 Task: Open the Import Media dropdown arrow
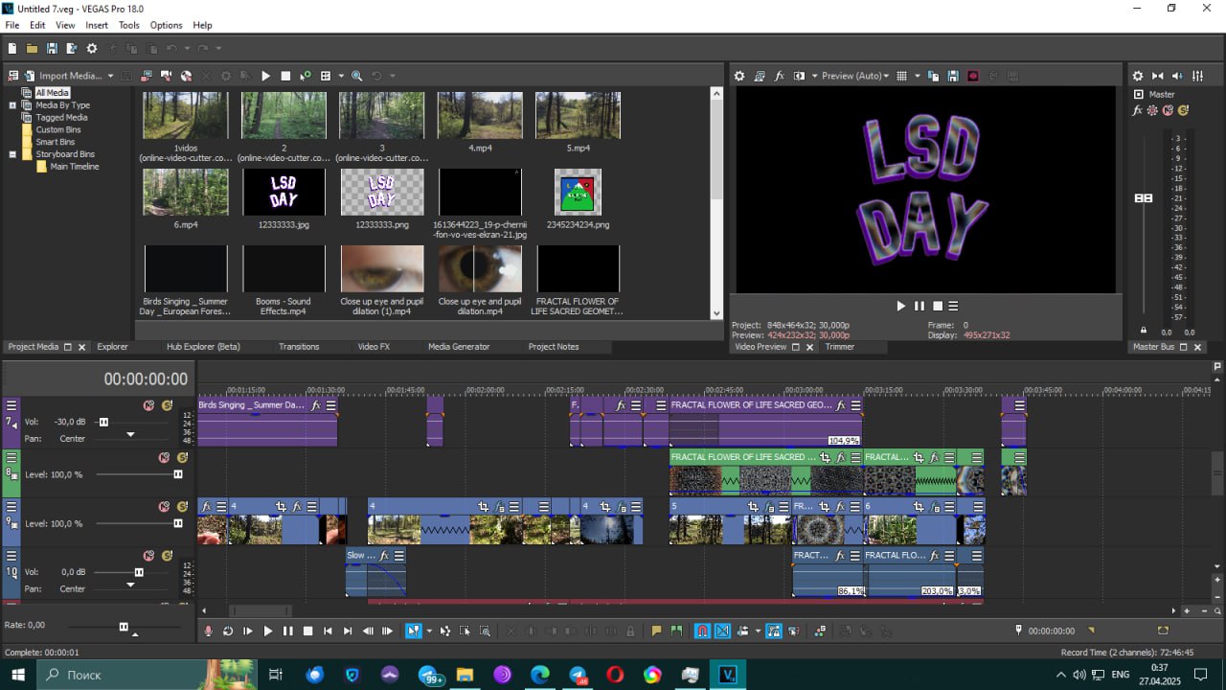pos(110,76)
